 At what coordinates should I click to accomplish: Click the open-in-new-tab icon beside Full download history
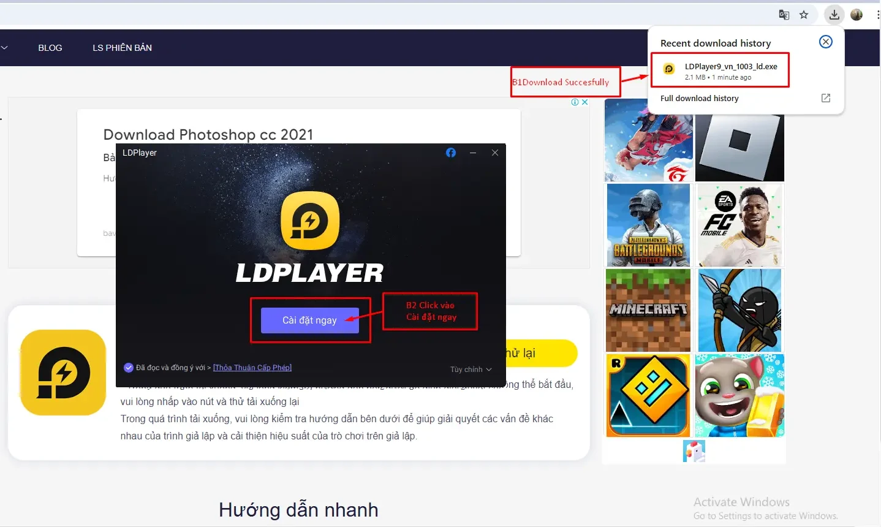pos(826,98)
